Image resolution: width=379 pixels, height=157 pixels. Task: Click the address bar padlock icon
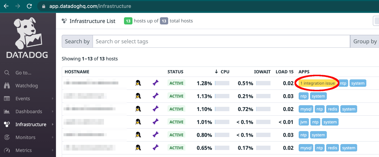tap(44, 6)
